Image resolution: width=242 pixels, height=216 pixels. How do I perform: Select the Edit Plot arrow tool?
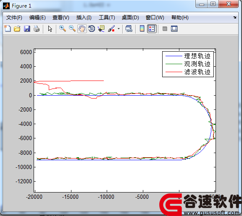(50, 29)
